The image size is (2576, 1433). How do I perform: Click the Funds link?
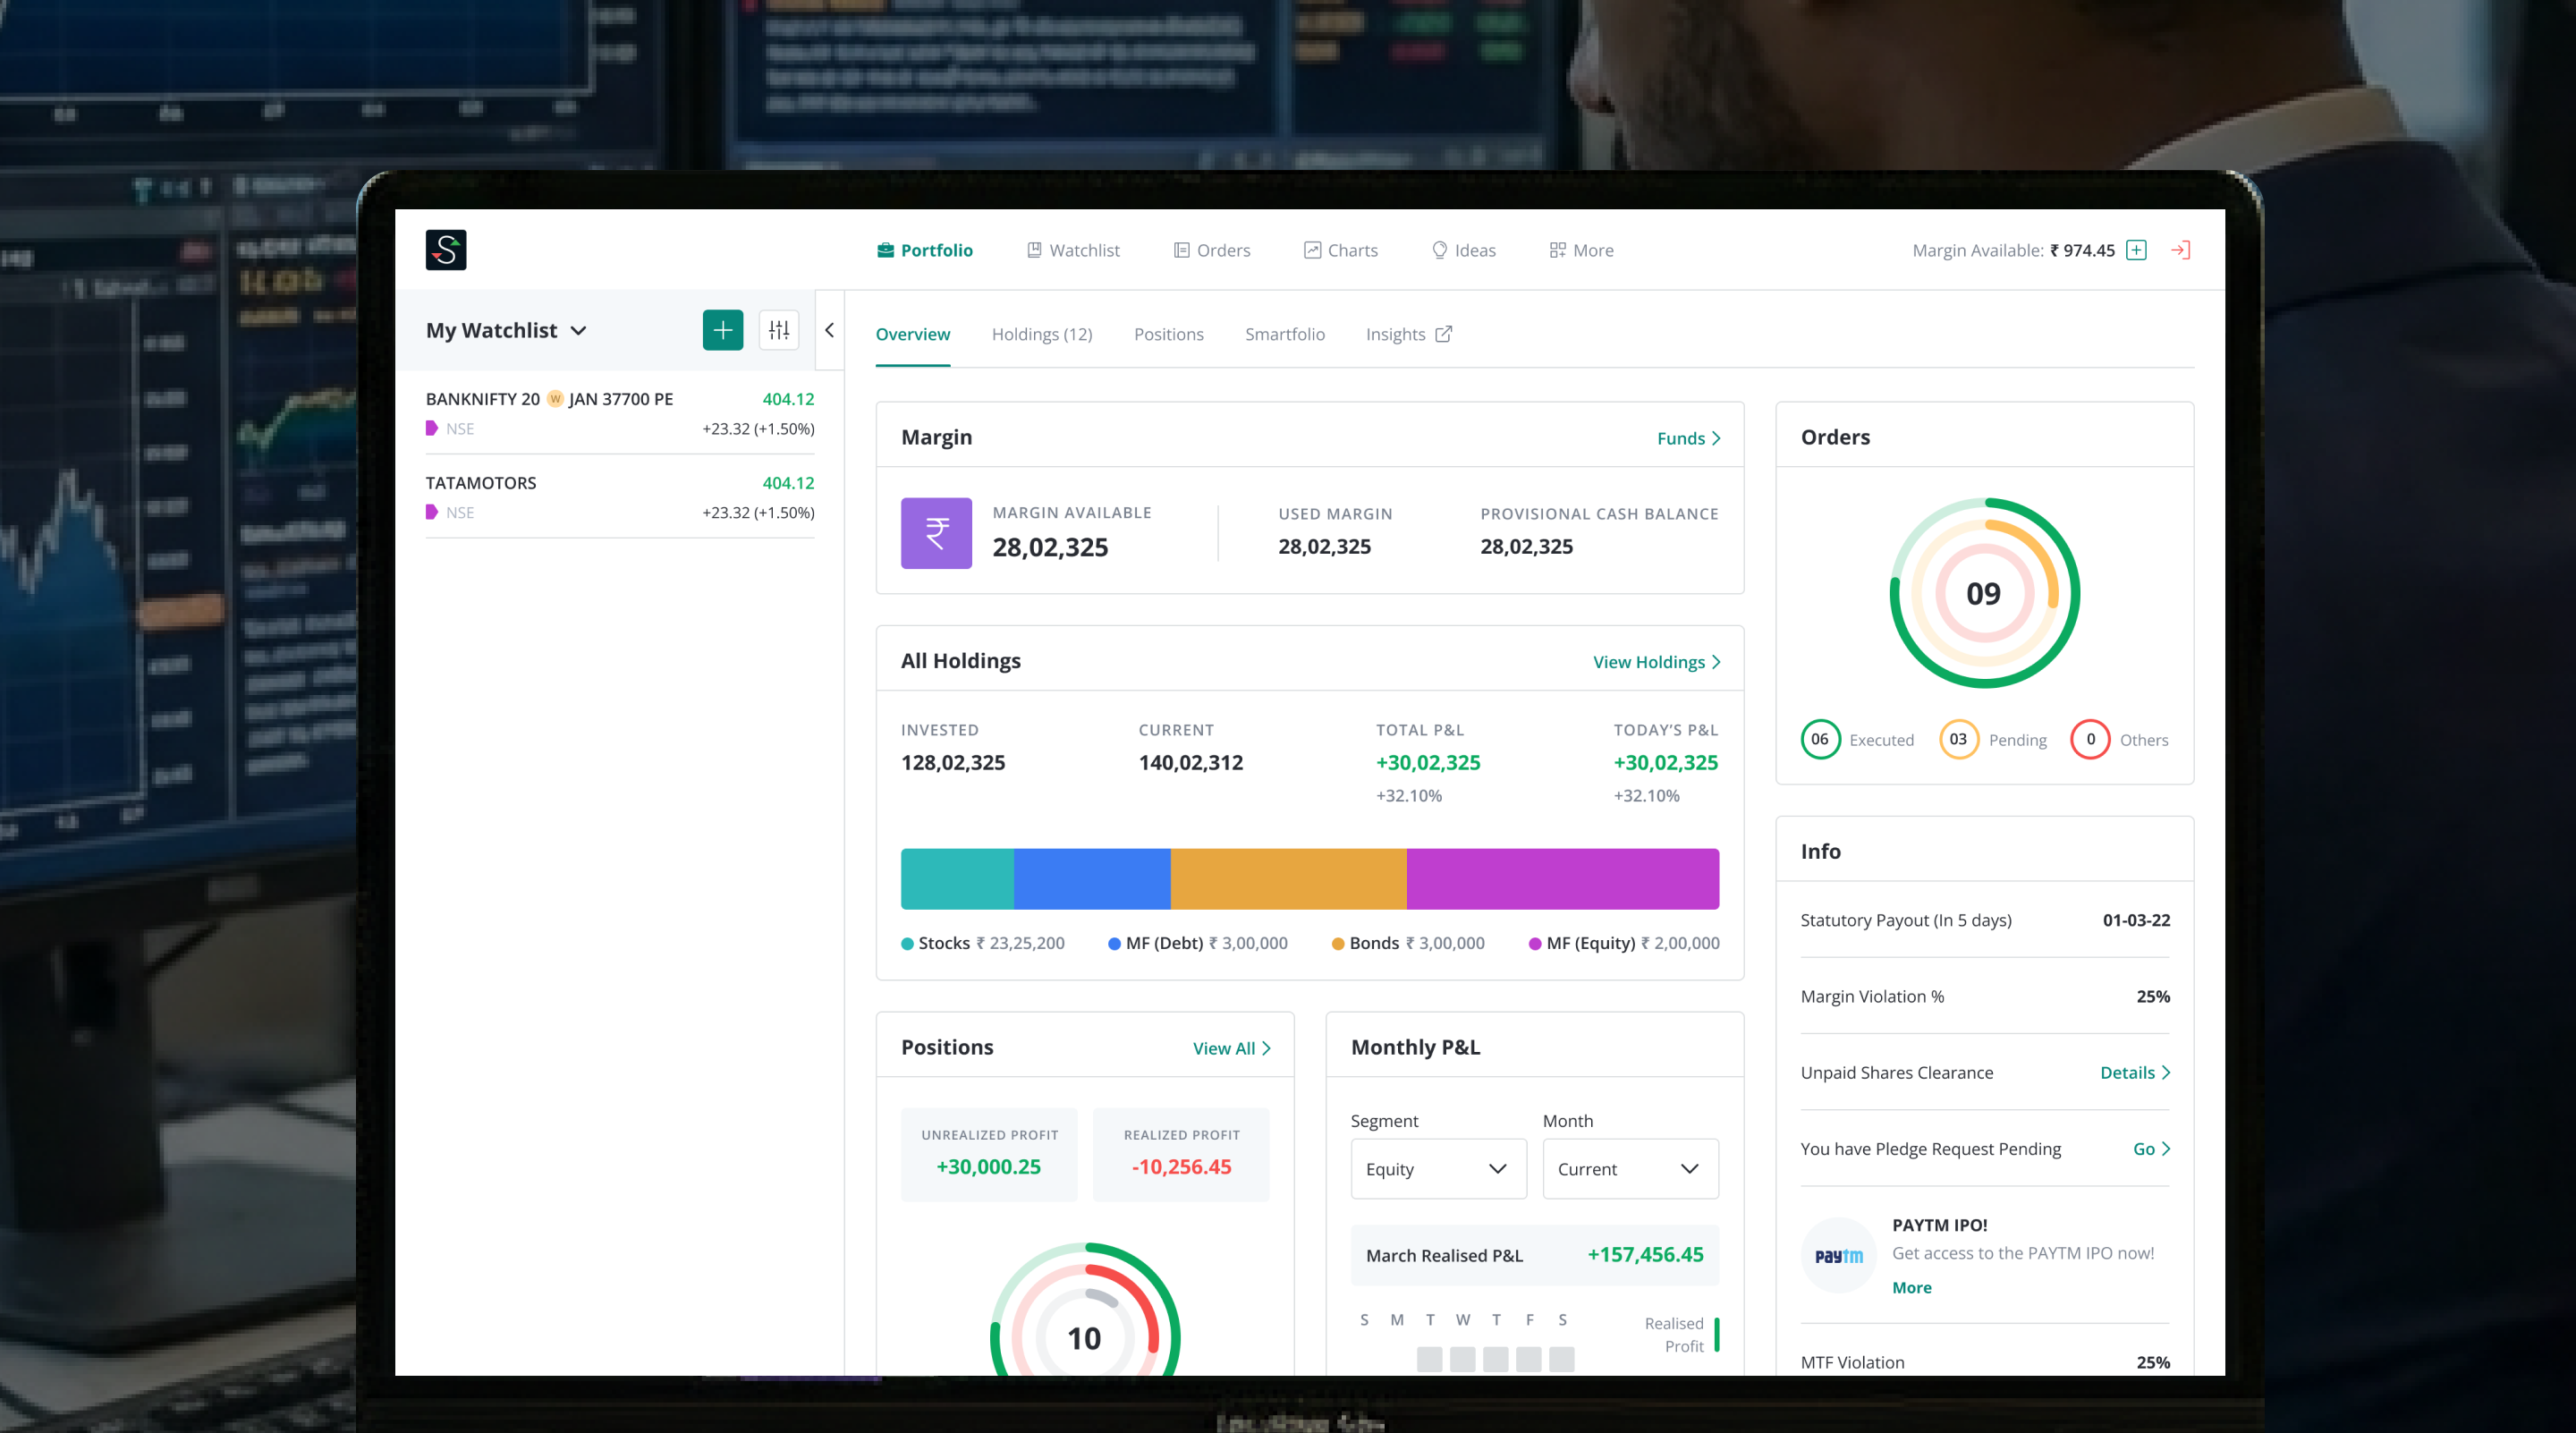click(x=1688, y=438)
